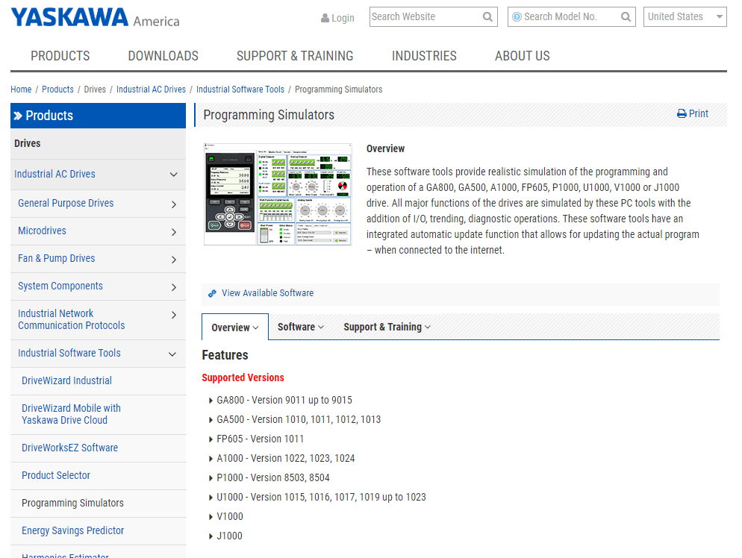The height and width of the screenshot is (558, 742).
Task: Open System Components sidebar link
Action: click(x=60, y=286)
